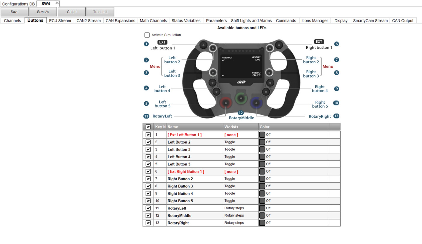This screenshot has height=244, width=422.
Task: Click the color swatch for Right Button 3
Action: [262, 186]
